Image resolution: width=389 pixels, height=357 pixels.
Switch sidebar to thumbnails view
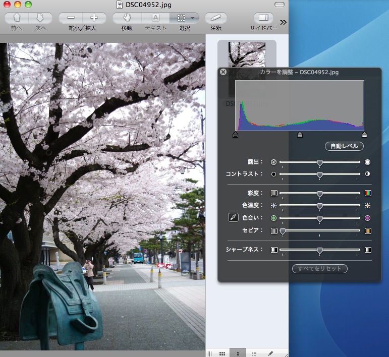click(x=238, y=353)
